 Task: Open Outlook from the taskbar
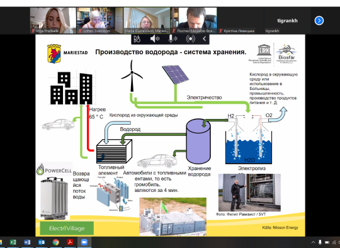(42, 242)
